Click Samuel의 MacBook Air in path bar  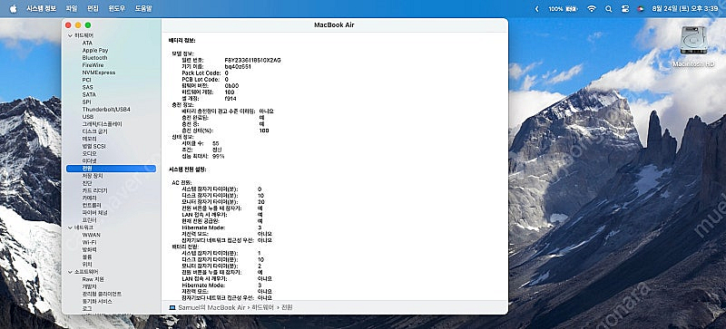tap(211, 308)
